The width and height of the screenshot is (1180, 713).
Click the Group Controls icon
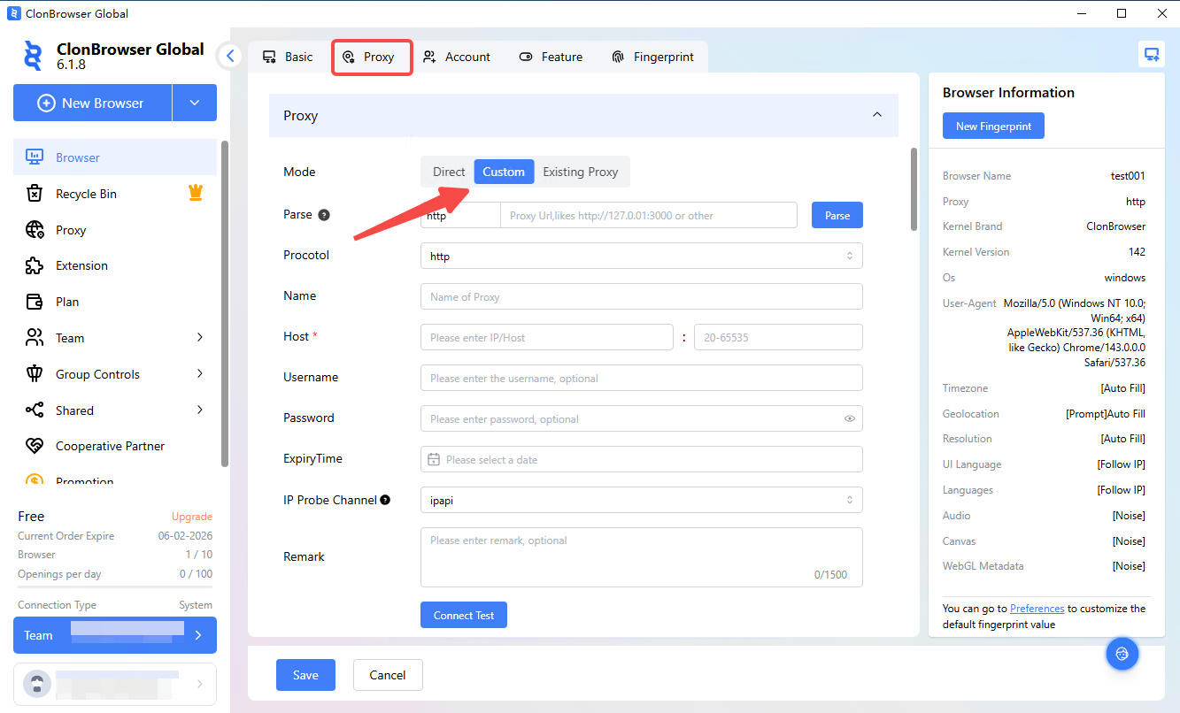[35, 374]
